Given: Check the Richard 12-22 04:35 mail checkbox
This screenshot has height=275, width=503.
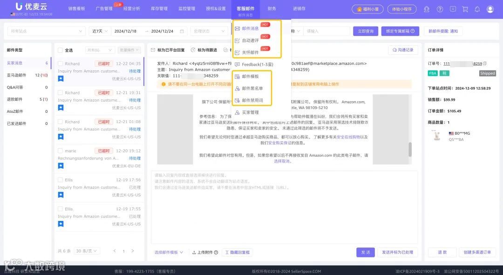Looking at the screenshot, I should click(x=60, y=63).
